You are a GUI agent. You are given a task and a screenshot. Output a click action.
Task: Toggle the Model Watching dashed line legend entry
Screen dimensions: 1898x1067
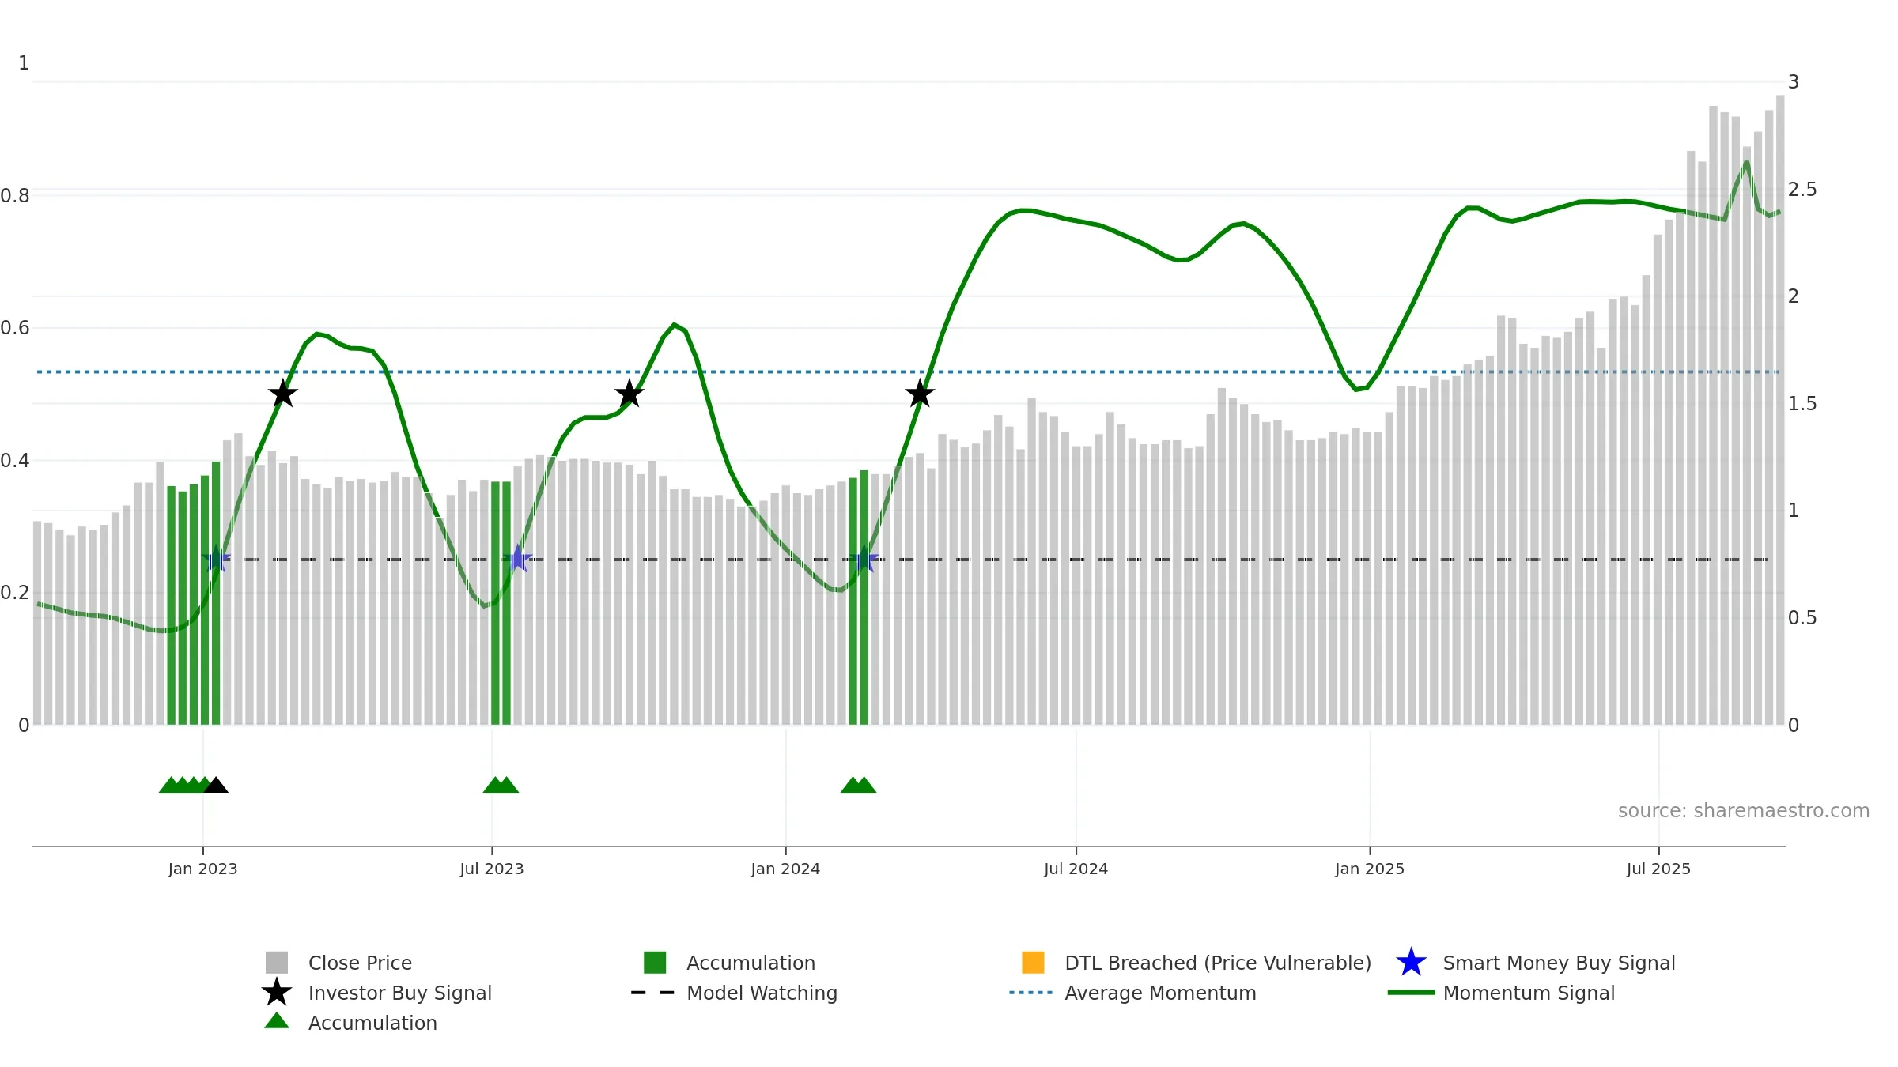point(735,993)
